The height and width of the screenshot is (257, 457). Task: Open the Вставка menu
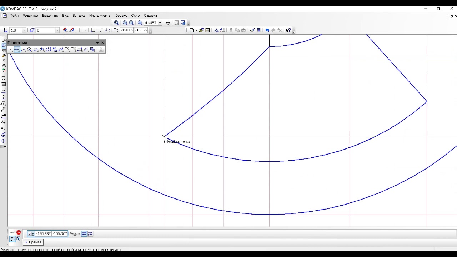79,16
